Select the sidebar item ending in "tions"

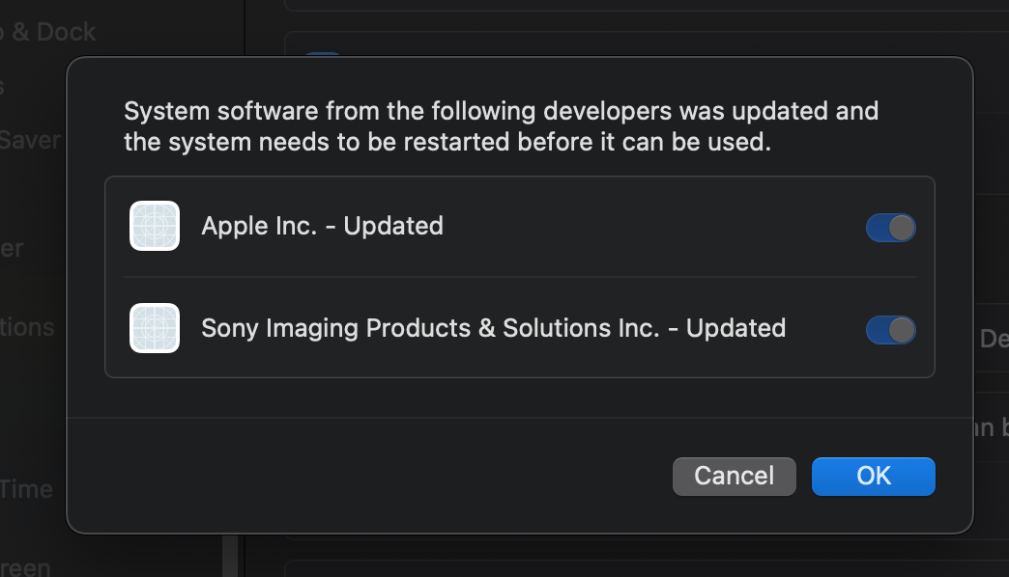pos(27,327)
